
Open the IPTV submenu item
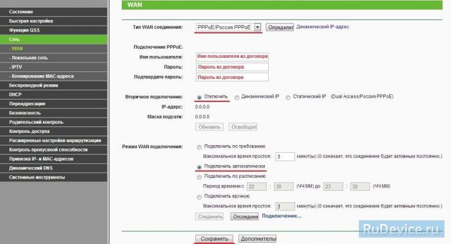pyautogui.click(x=53, y=67)
